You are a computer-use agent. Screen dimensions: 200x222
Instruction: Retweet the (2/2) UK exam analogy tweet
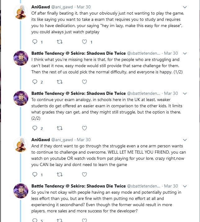point(60,128)
